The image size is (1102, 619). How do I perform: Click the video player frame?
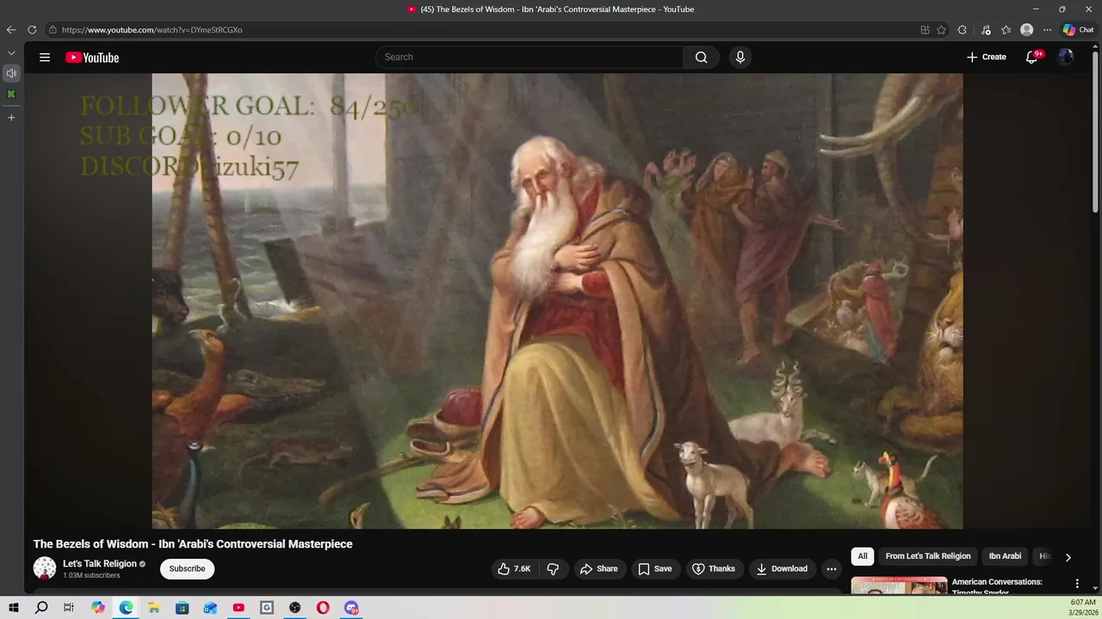pyautogui.click(x=557, y=301)
